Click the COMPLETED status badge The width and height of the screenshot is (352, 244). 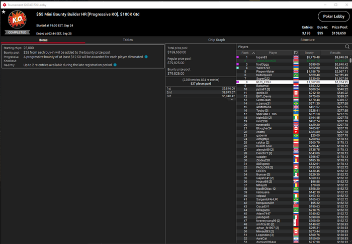17,33
